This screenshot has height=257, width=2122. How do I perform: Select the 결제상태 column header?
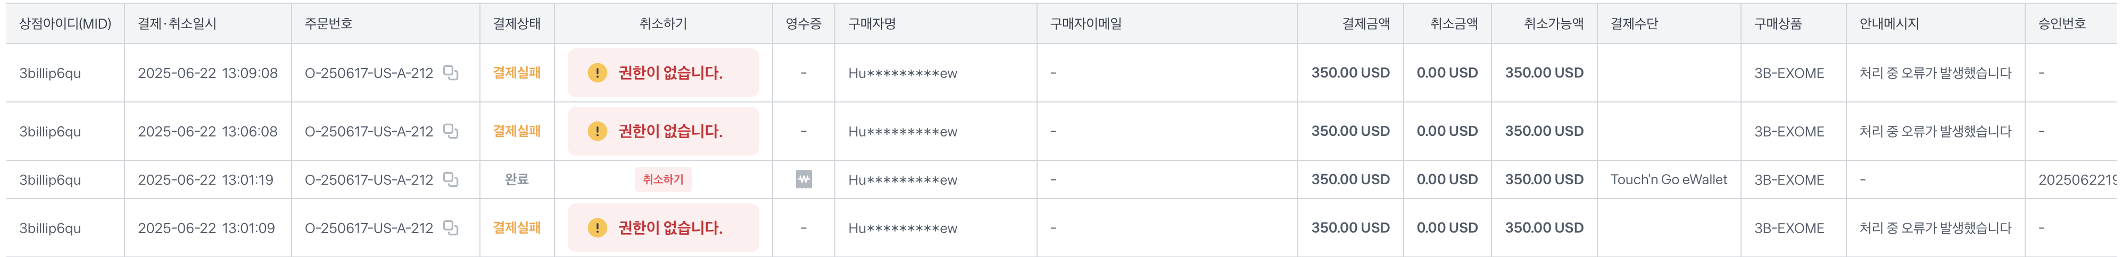(x=517, y=24)
